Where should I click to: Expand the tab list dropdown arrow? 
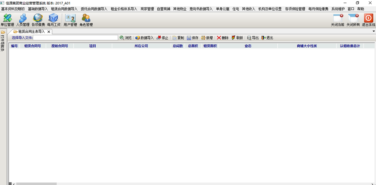[x=374, y=31]
